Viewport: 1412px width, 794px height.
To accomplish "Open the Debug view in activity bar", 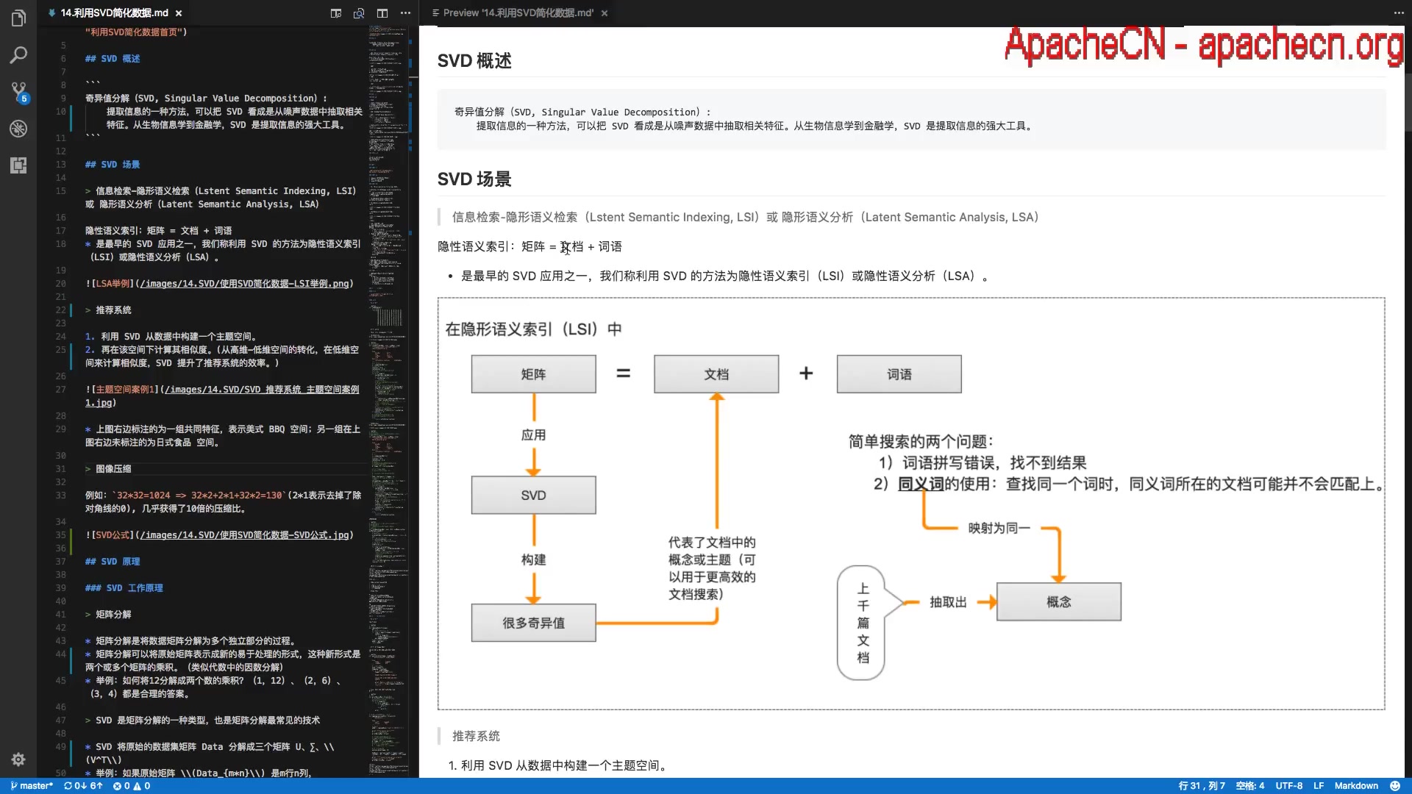I will pos(18,129).
